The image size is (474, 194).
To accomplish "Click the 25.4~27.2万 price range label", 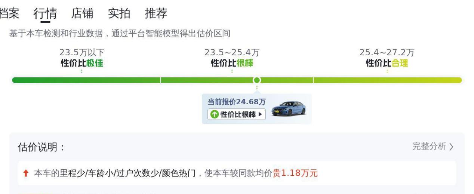I will pyautogui.click(x=387, y=53).
